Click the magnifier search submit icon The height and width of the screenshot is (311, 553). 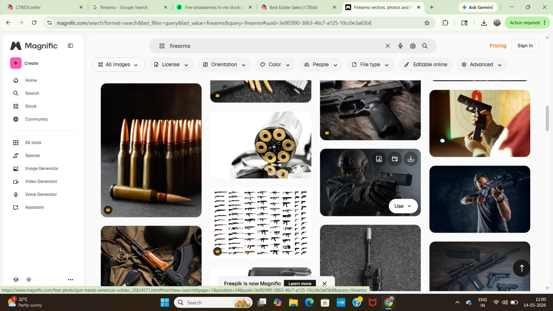click(x=425, y=46)
